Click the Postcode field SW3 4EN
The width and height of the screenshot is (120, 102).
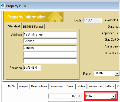click(x=32, y=68)
